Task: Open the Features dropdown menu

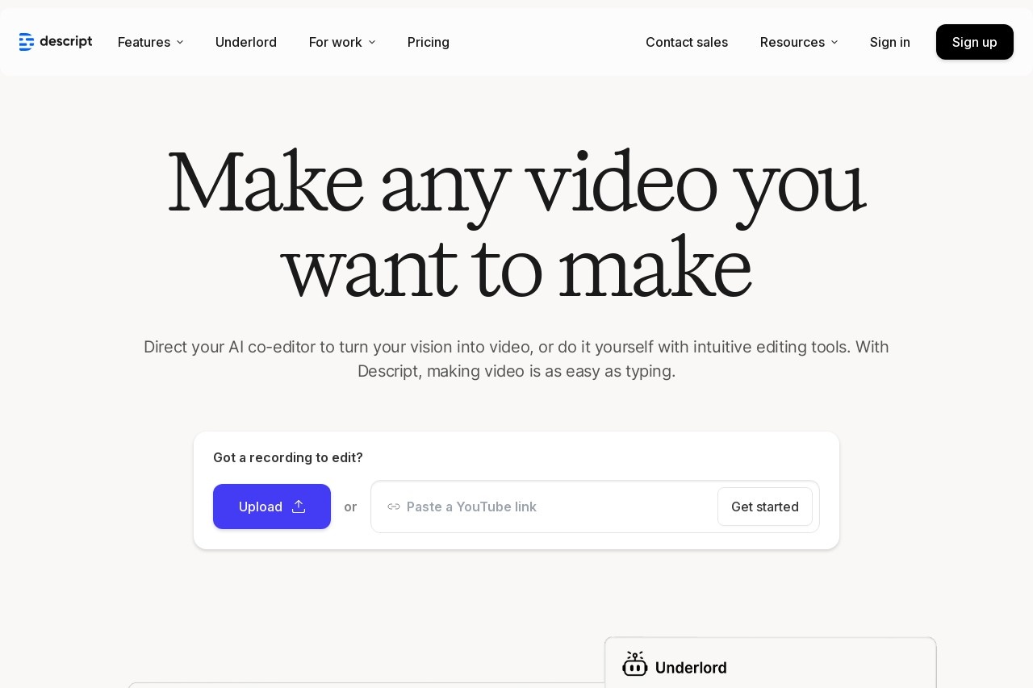Action: coord(151,42)
